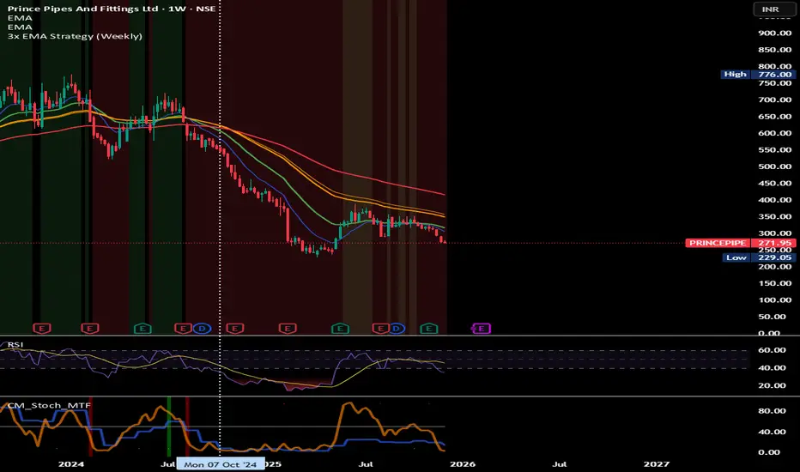This screenshot has width=800, height=472.
Task: Click the first green earnings marker in 2024
Action: (x=142, y=328)
